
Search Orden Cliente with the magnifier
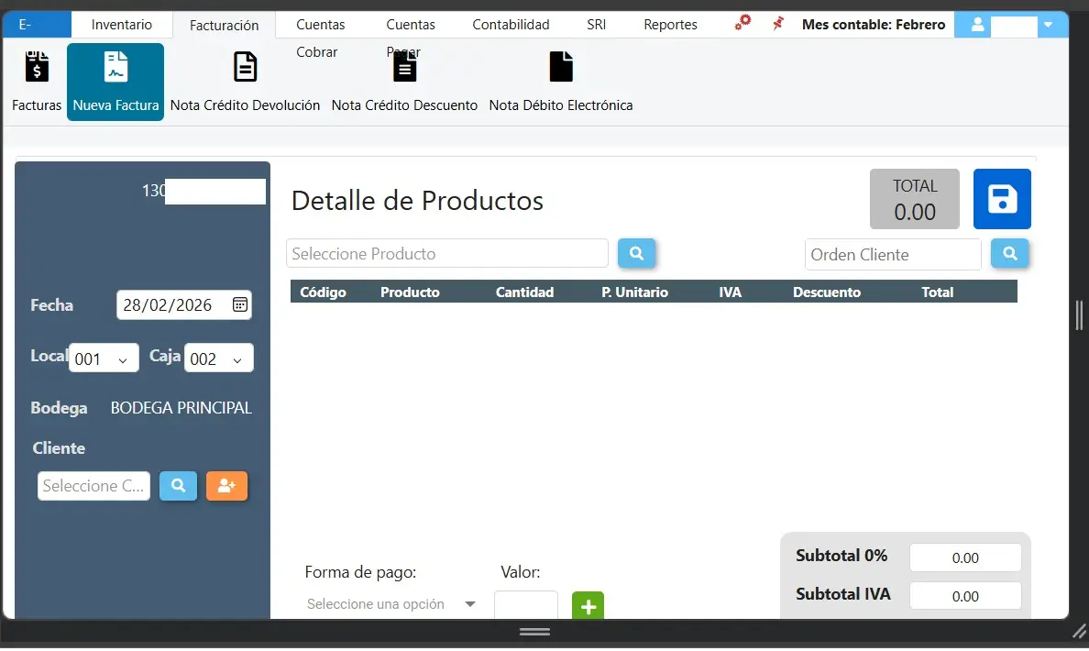pos(1009,254)
